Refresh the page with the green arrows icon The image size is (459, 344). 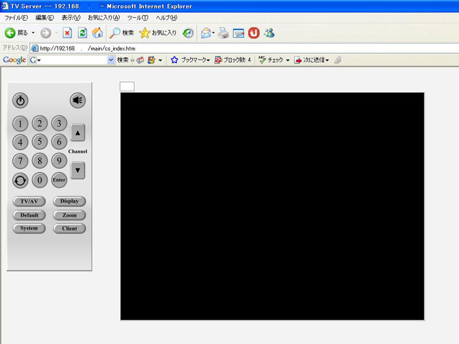(x=83, y=33)
